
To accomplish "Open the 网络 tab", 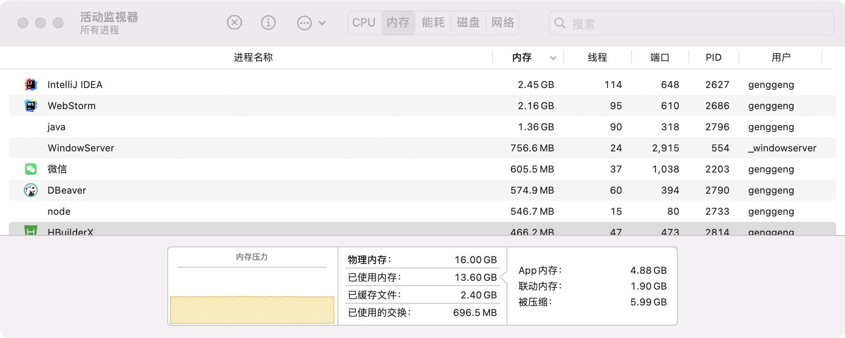I will click(503, 23).
